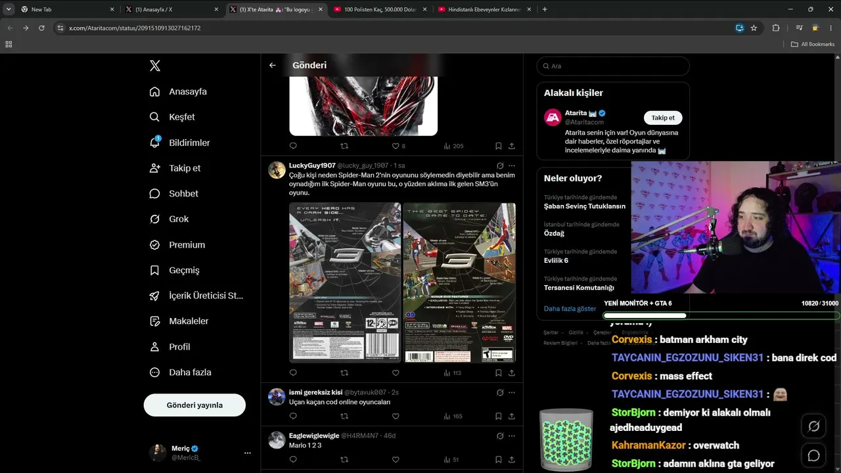Repost LuckyGuy1907's post
The image size is (841, 473).
pos(344,372)
